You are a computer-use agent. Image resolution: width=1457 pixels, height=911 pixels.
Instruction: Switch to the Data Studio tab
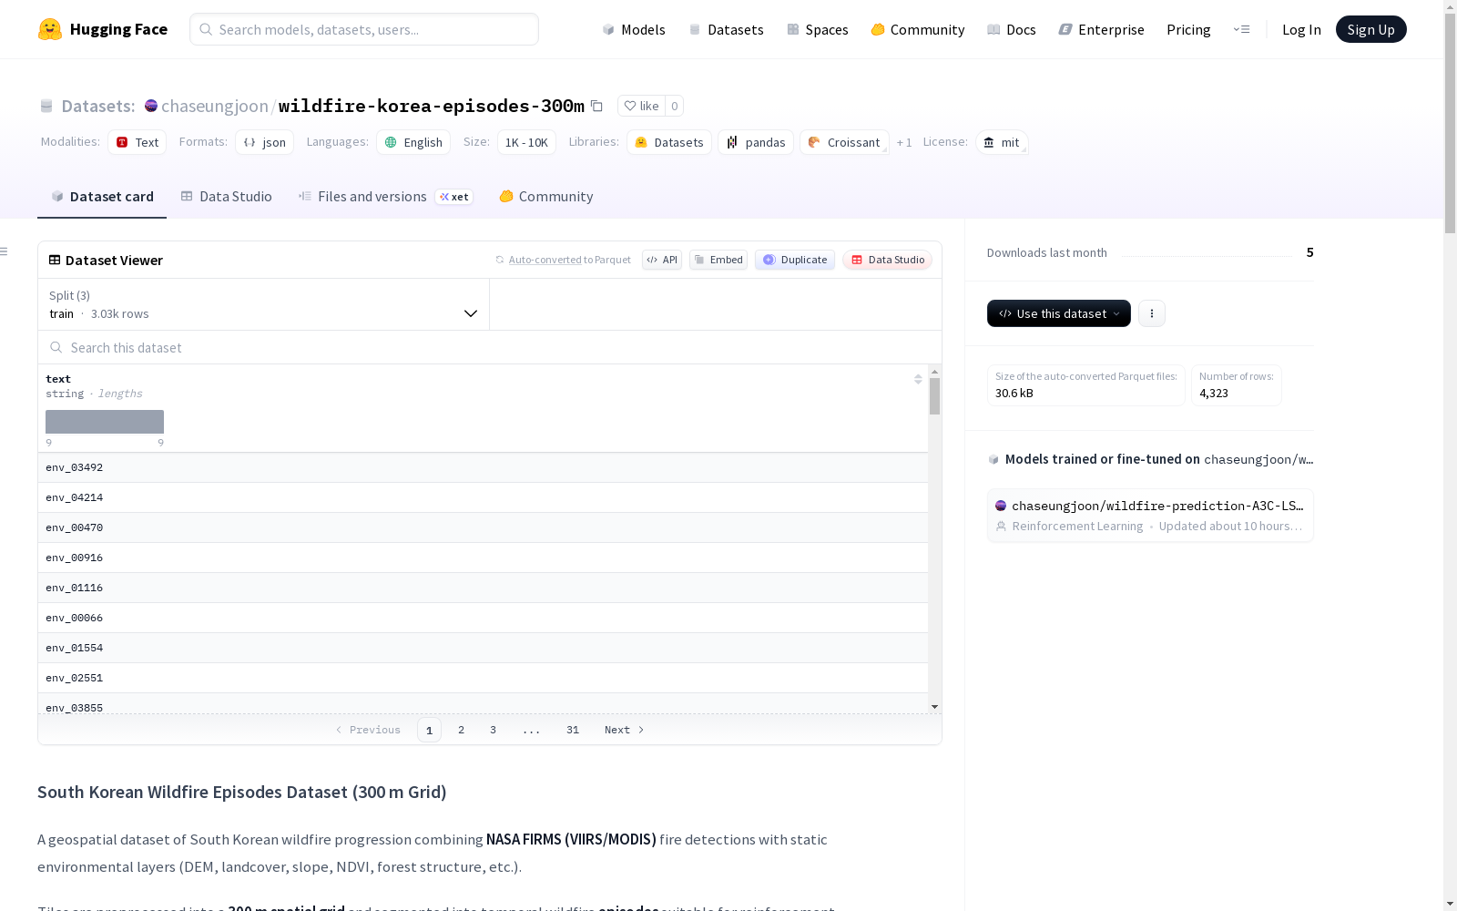pos(227,197)
